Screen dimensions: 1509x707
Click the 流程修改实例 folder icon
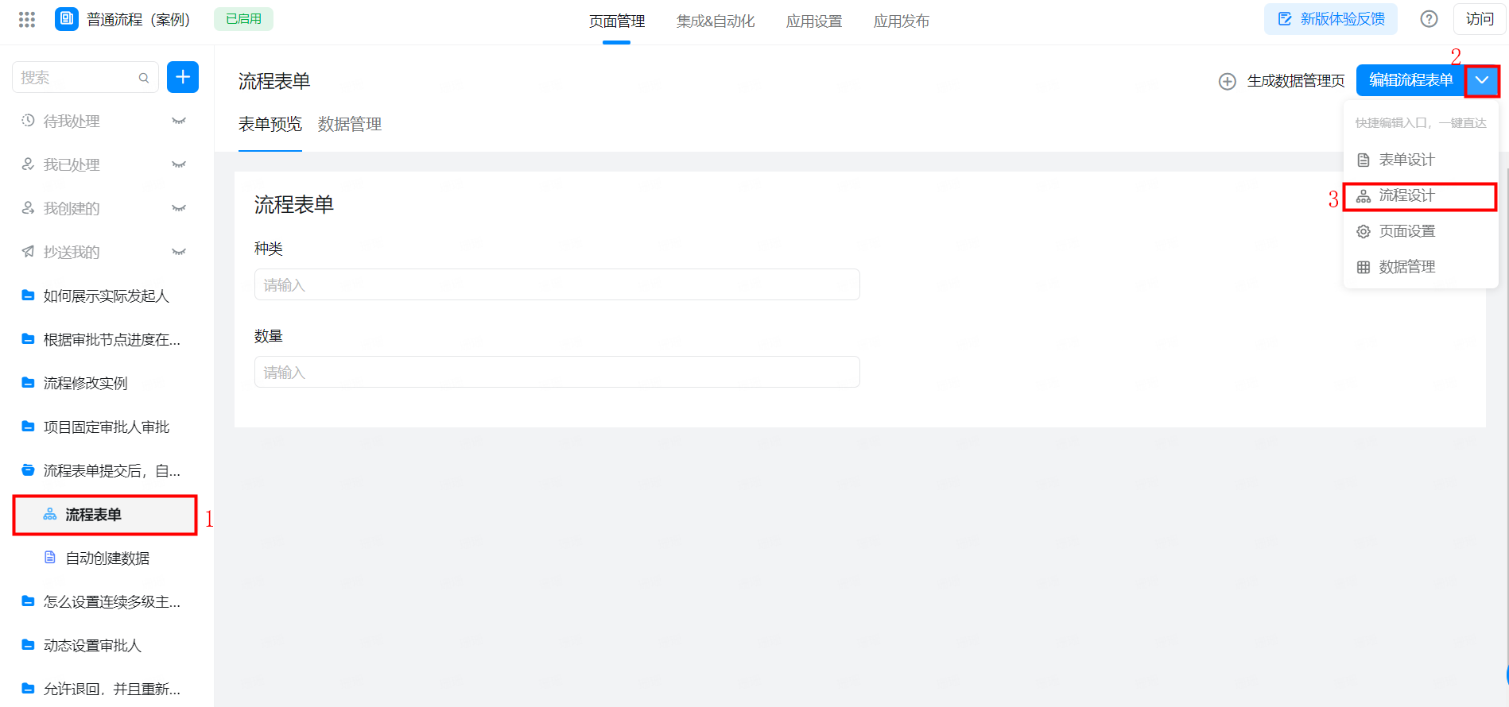[28, 382]
